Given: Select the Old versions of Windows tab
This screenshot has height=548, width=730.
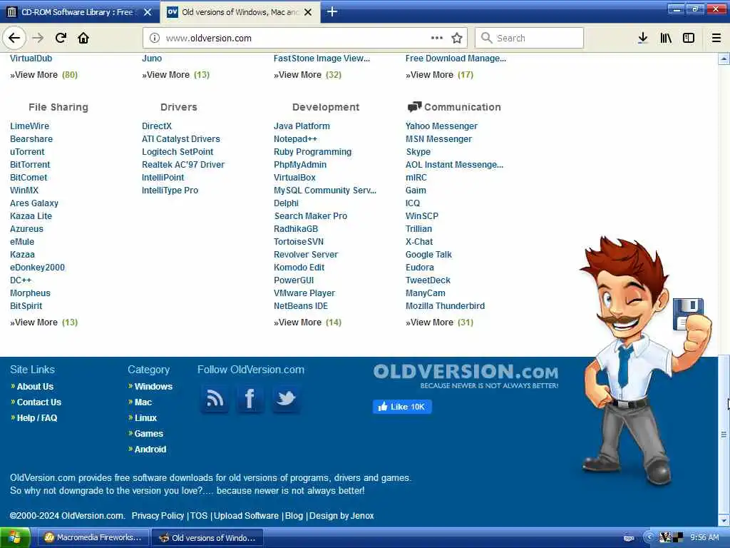Looking at the screenshot, I should pos(240,12).
